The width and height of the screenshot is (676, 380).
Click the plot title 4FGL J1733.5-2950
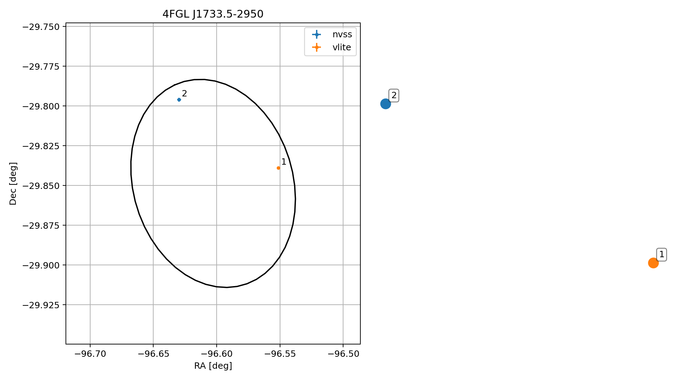[x=213, y=14]
